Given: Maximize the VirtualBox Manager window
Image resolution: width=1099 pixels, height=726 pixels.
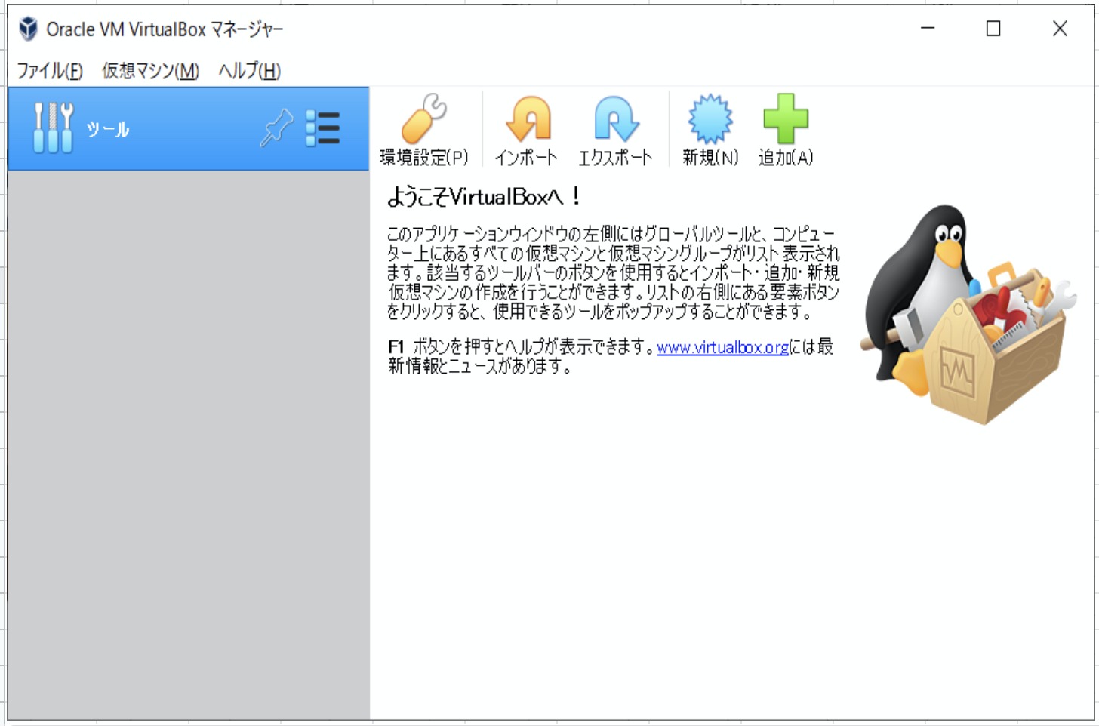Looking at the screenshot, I should pyautogui.click(x=993, y=29).
